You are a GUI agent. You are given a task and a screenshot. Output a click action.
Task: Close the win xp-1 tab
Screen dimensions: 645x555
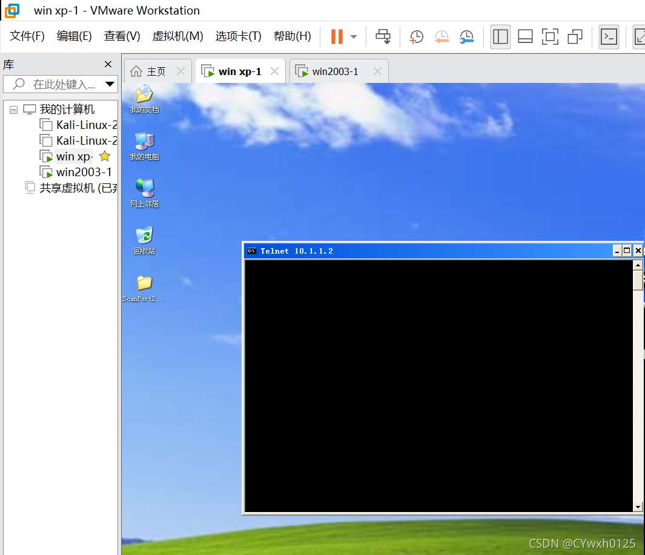coord(274,71)
